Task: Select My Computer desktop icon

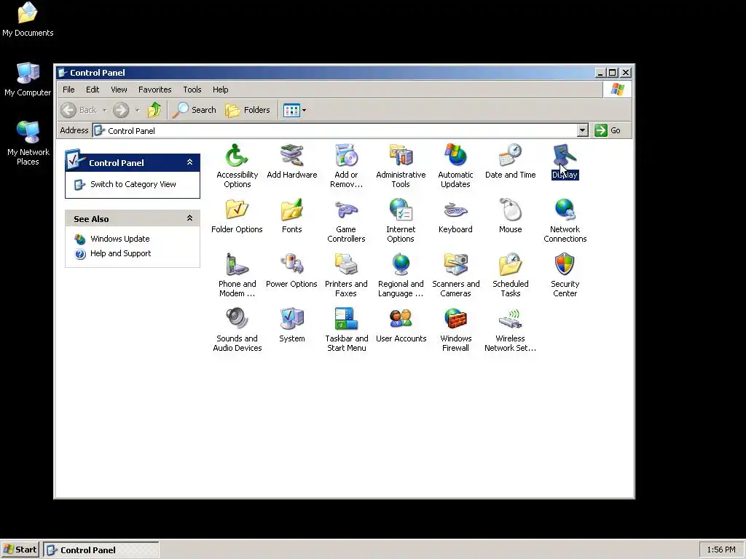Action: pyautogui.click(x=28, y=80)
